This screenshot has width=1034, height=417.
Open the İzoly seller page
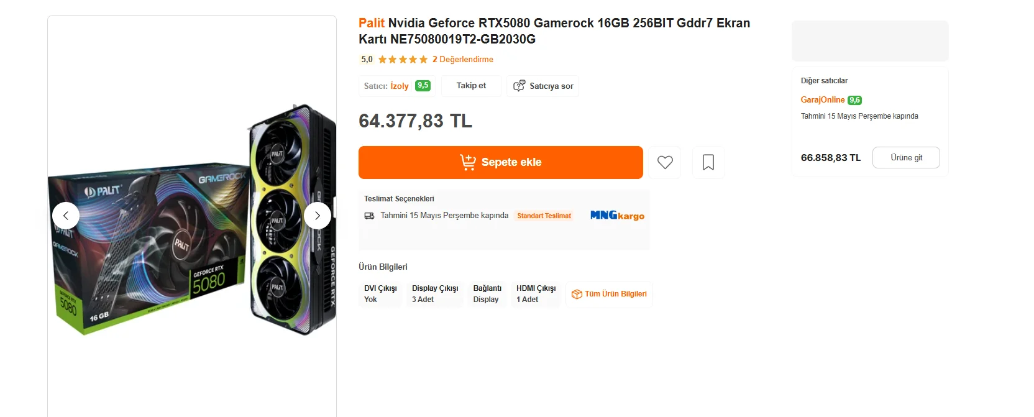tap(400, 86)
